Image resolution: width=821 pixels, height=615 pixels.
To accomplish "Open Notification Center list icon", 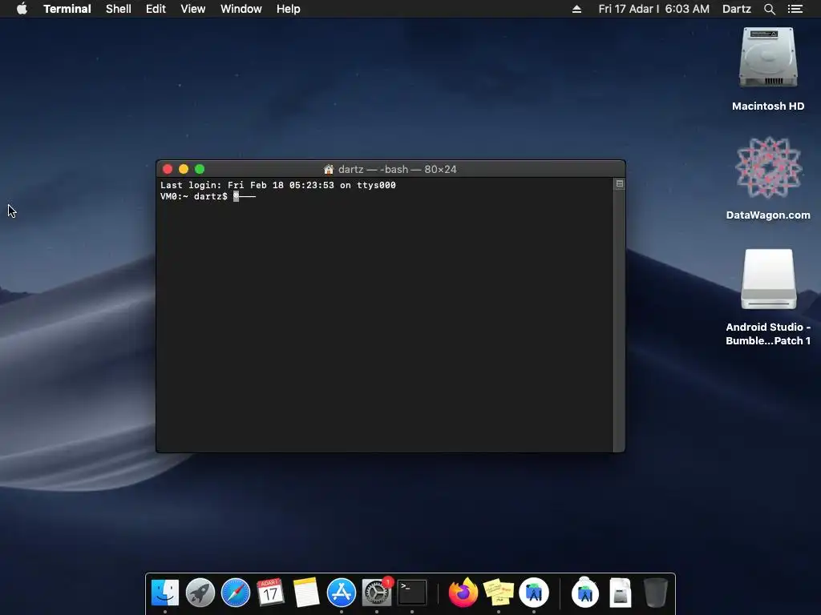I will point(795,9).
